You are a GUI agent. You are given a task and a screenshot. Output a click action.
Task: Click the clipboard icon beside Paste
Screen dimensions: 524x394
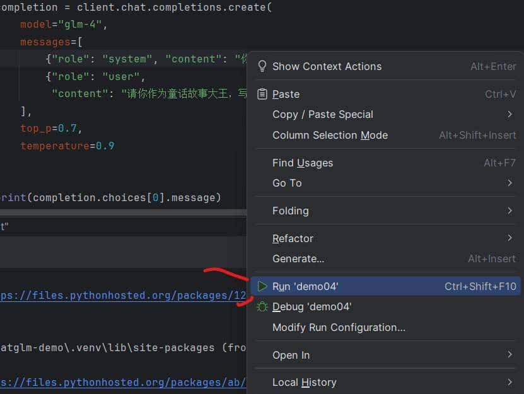pos(262,94)
